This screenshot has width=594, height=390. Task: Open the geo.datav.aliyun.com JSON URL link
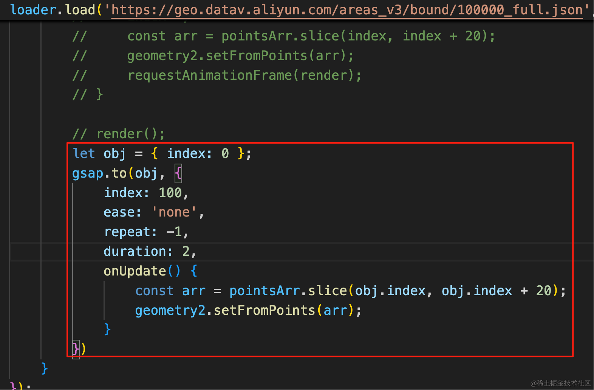347,10
